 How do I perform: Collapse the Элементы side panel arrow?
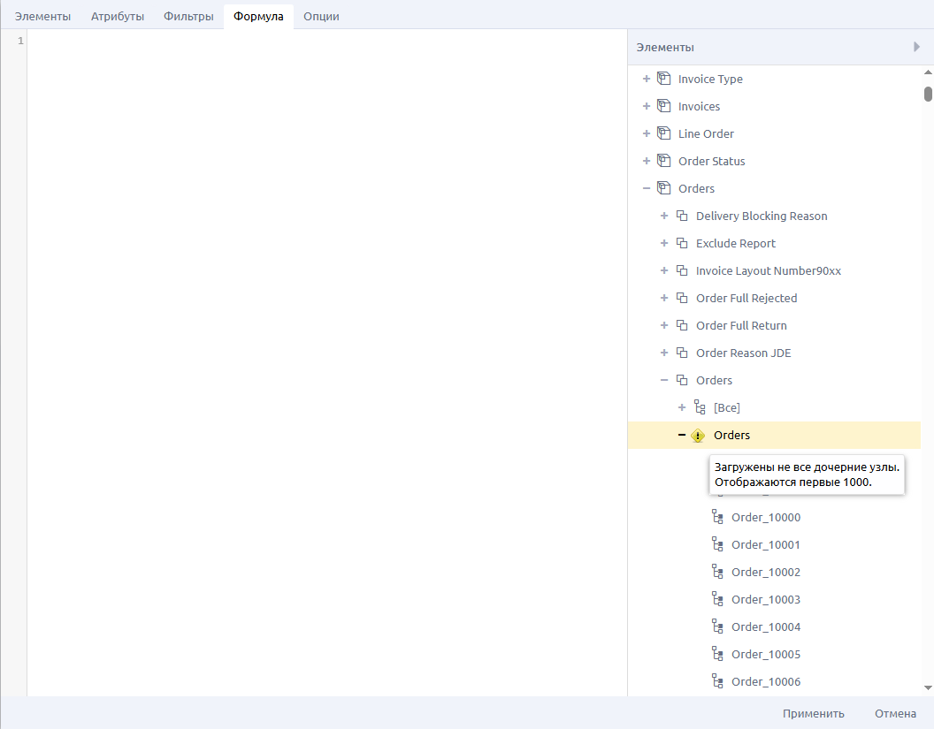(916, 47)
